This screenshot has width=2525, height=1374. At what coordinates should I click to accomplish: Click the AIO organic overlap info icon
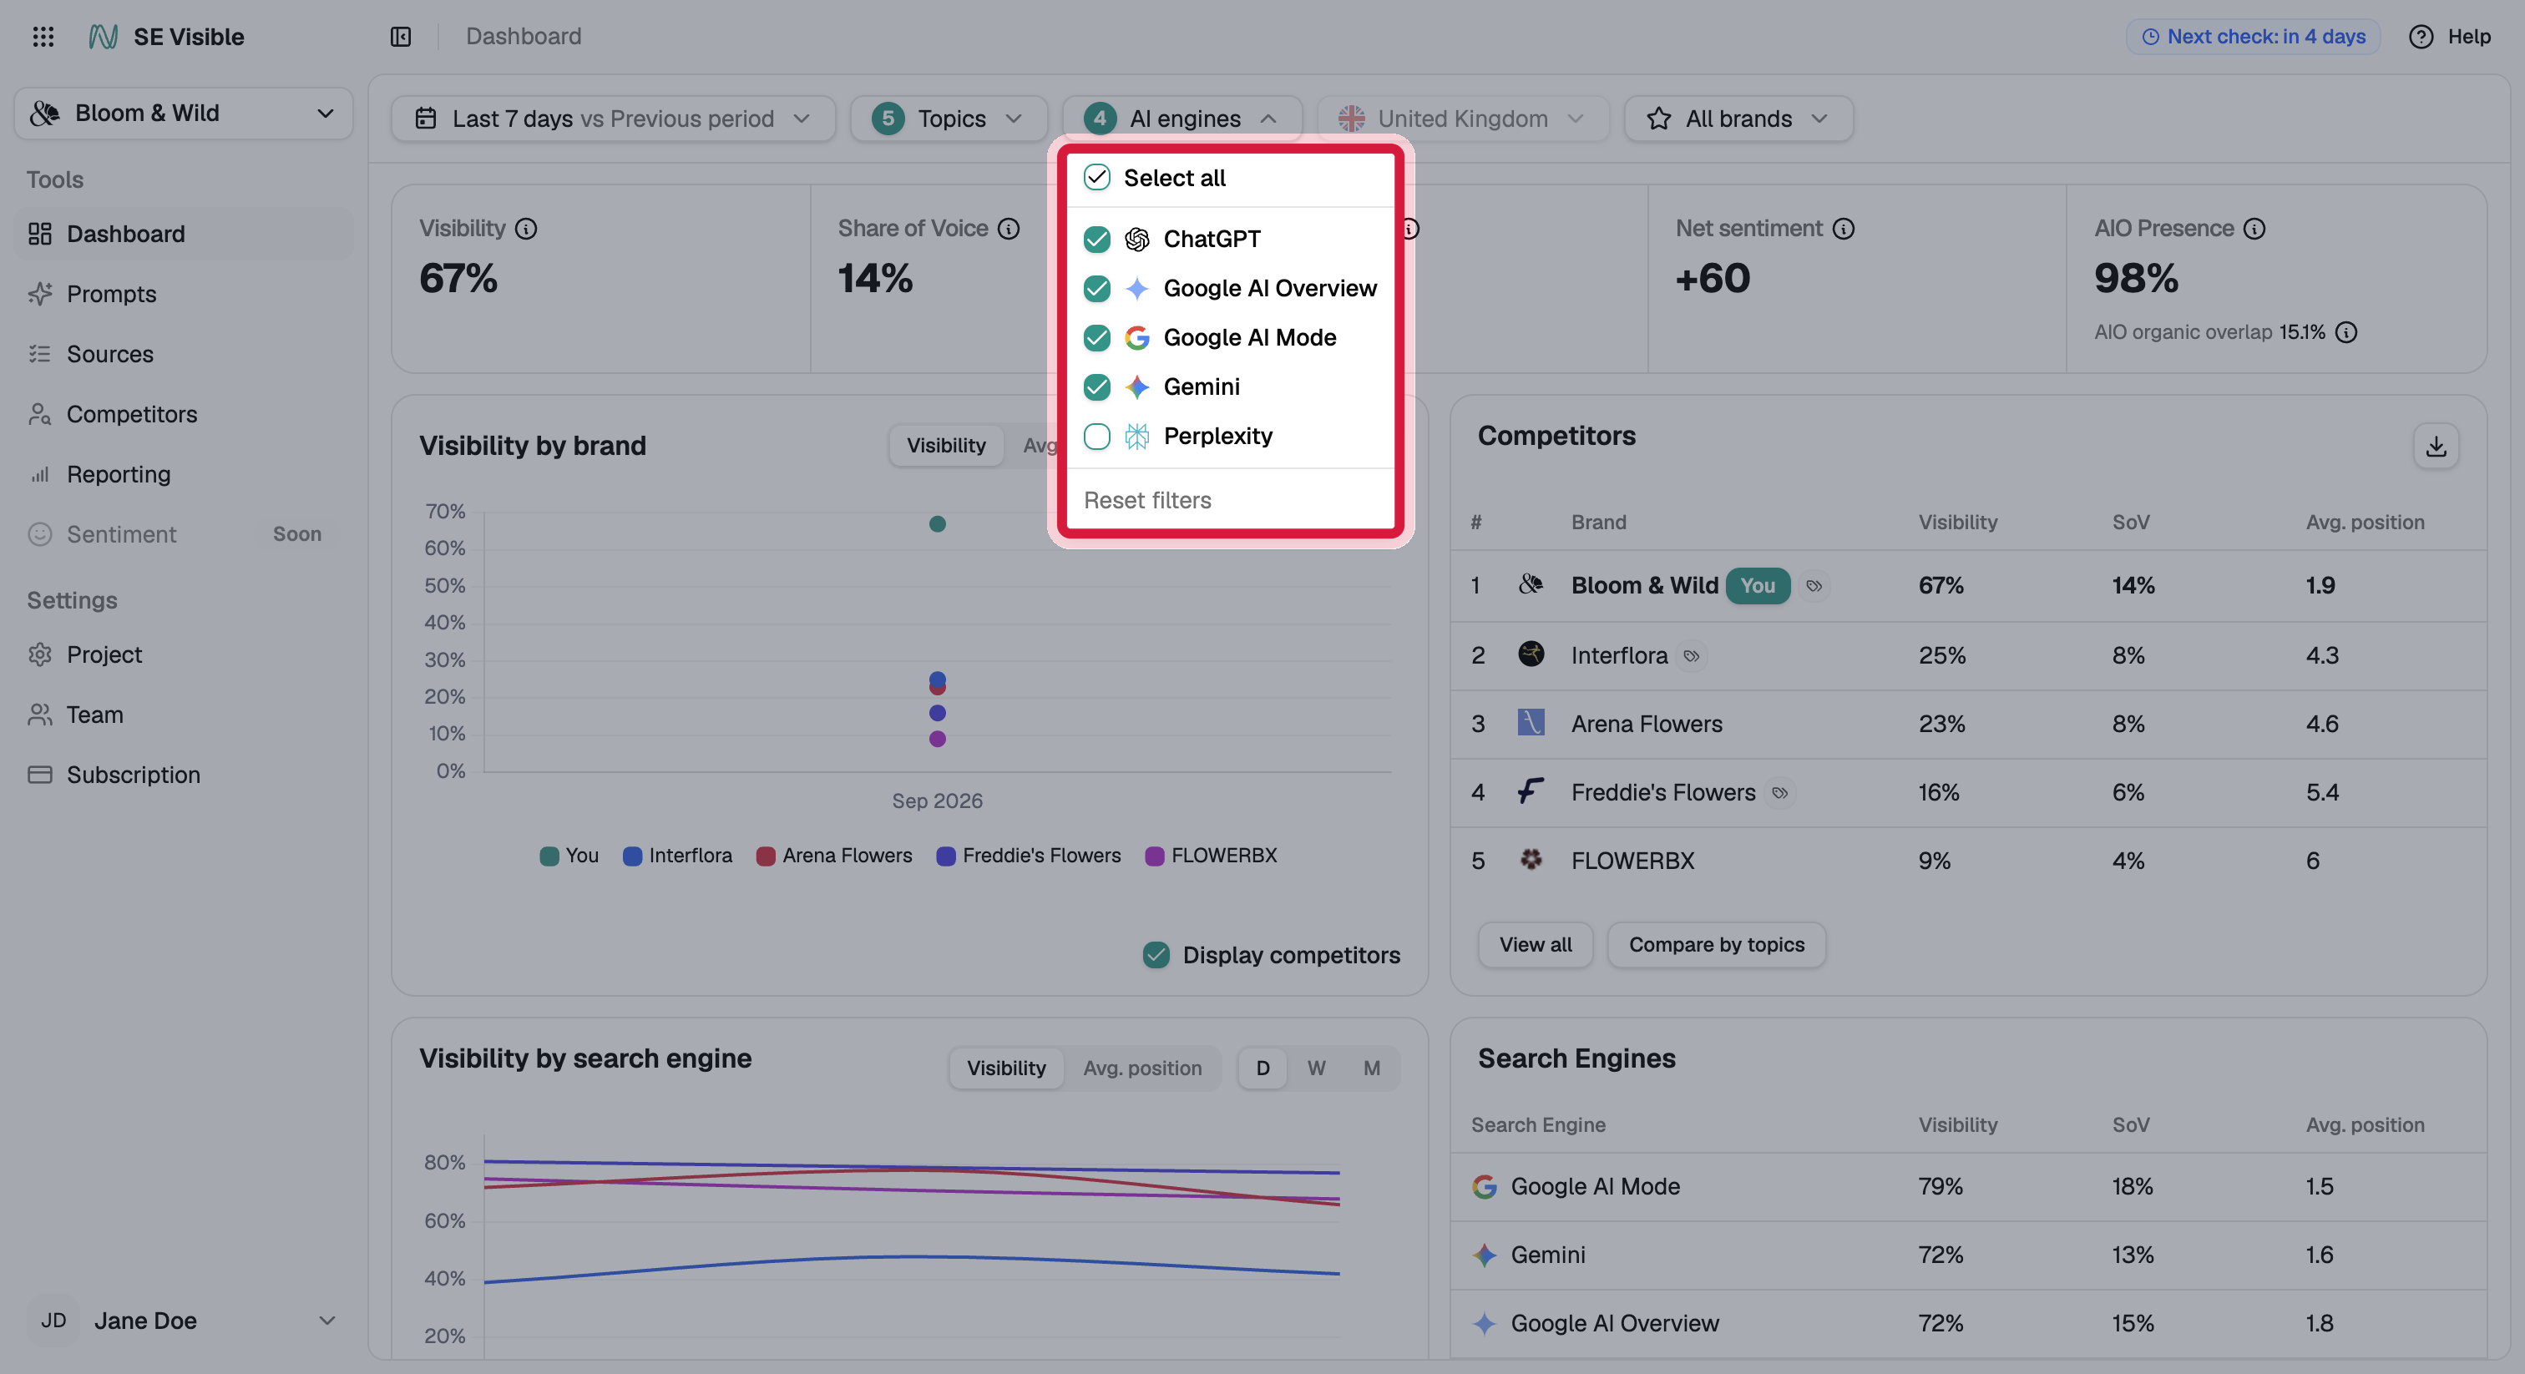click(2345, 332)
